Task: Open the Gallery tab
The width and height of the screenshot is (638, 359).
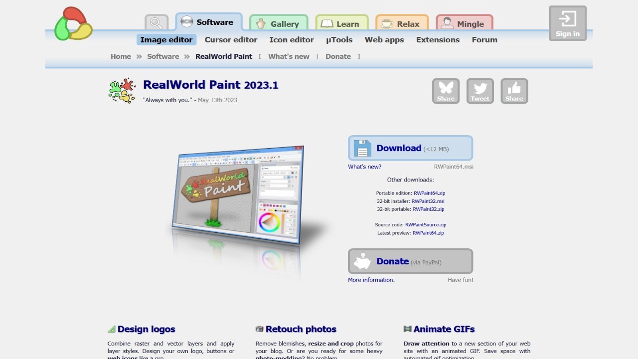Action: (279, 23)
